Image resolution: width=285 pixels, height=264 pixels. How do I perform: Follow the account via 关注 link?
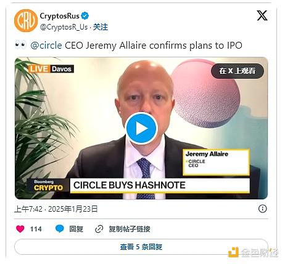tap(101, 27)
